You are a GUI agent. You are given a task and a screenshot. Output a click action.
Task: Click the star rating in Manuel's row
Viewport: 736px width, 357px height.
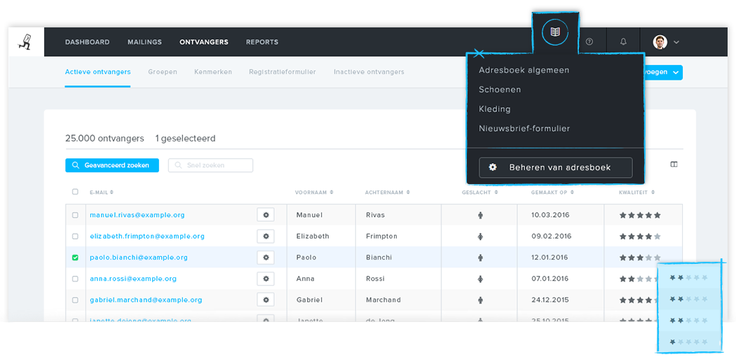pos(639,215)
